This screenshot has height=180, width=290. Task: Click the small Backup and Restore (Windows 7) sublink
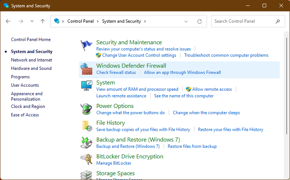pyautogui.click(x=128, y=146)
